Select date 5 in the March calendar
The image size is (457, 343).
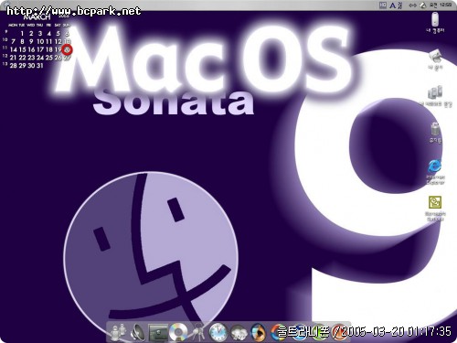click(x=58, y=34)
